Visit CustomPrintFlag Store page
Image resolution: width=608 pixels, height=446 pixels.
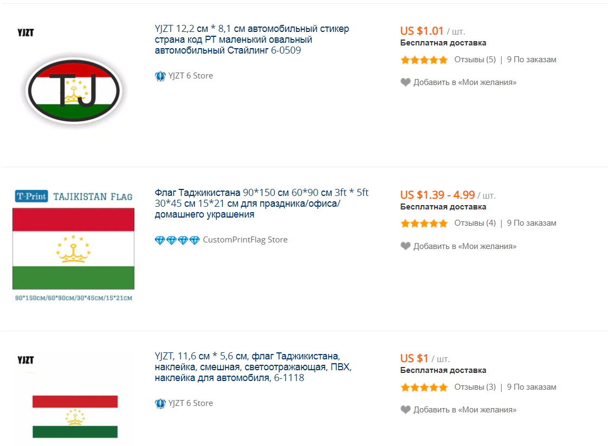coord(245,240)
